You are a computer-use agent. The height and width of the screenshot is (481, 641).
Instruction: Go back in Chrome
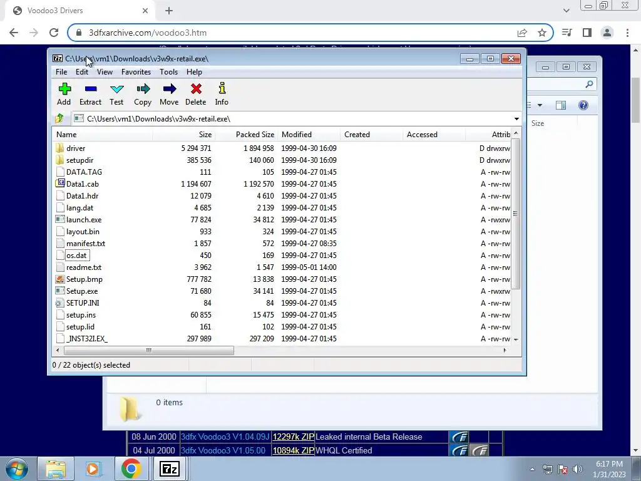(14, 33)
